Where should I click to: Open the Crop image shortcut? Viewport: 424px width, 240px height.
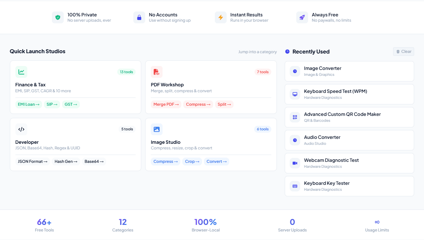192,162
